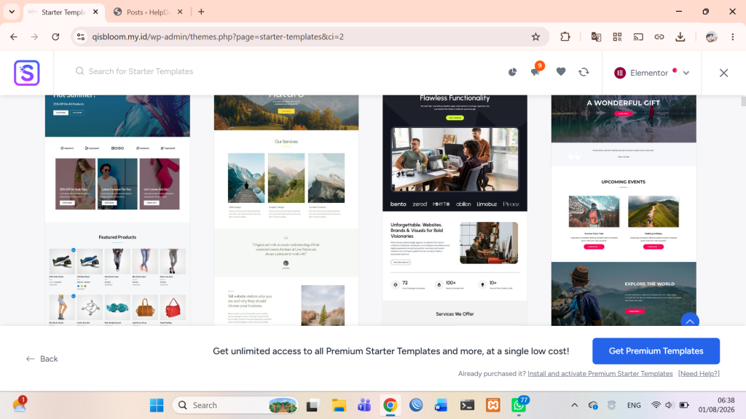Open the Windows Start menu
Viewport: 746px width, 419px height.
click(157, 405)
